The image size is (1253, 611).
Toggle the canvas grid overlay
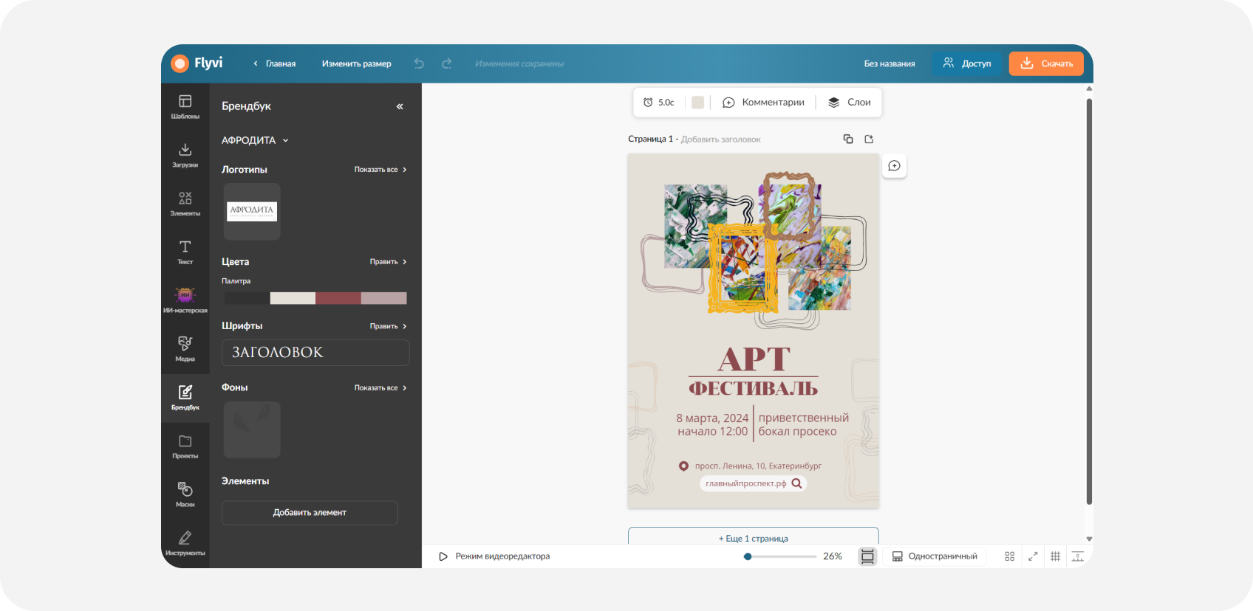(1055, 556)
